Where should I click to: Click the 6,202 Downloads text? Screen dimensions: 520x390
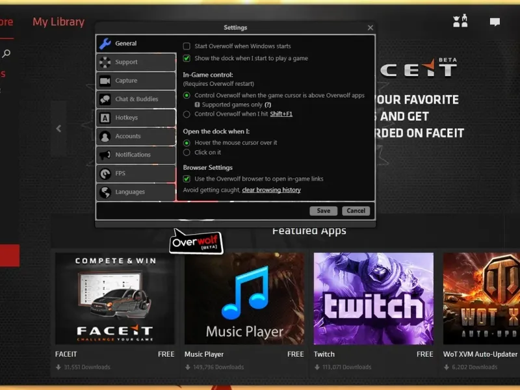click(474, 367)
